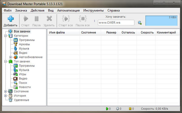Collapse the Категории tree node
This screenshot has width=182, height=113.
coord(5,36)
